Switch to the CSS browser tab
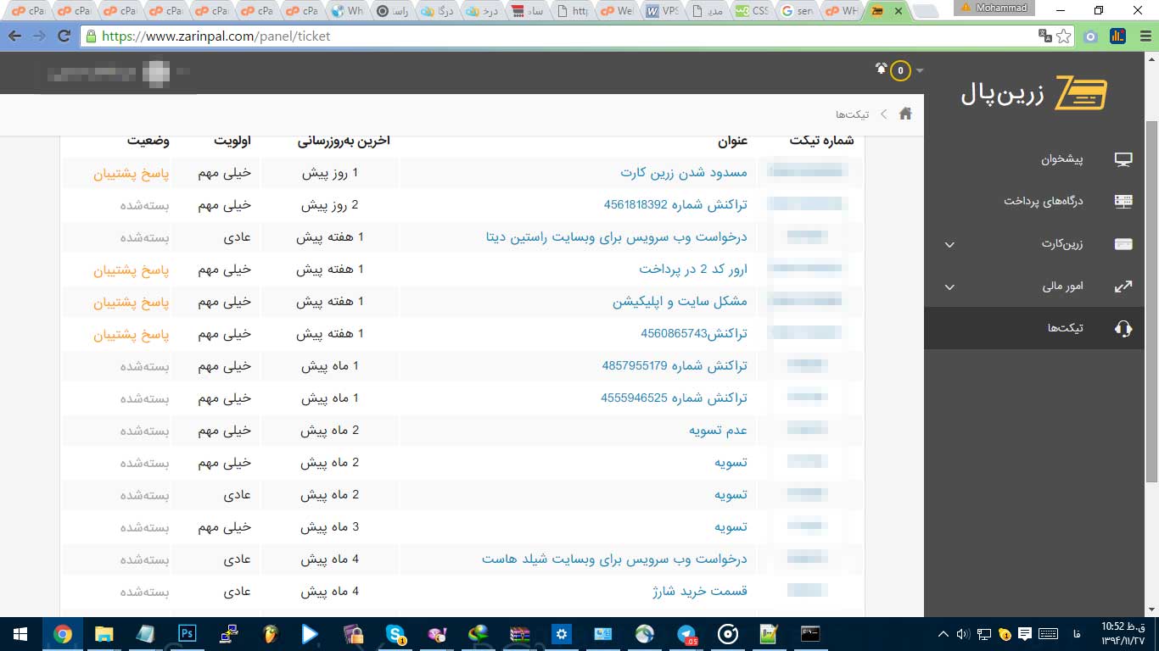Viewport: 1159px width, 651px height. 753,11
